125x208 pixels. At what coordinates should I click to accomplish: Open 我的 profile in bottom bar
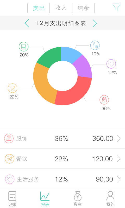110,199
